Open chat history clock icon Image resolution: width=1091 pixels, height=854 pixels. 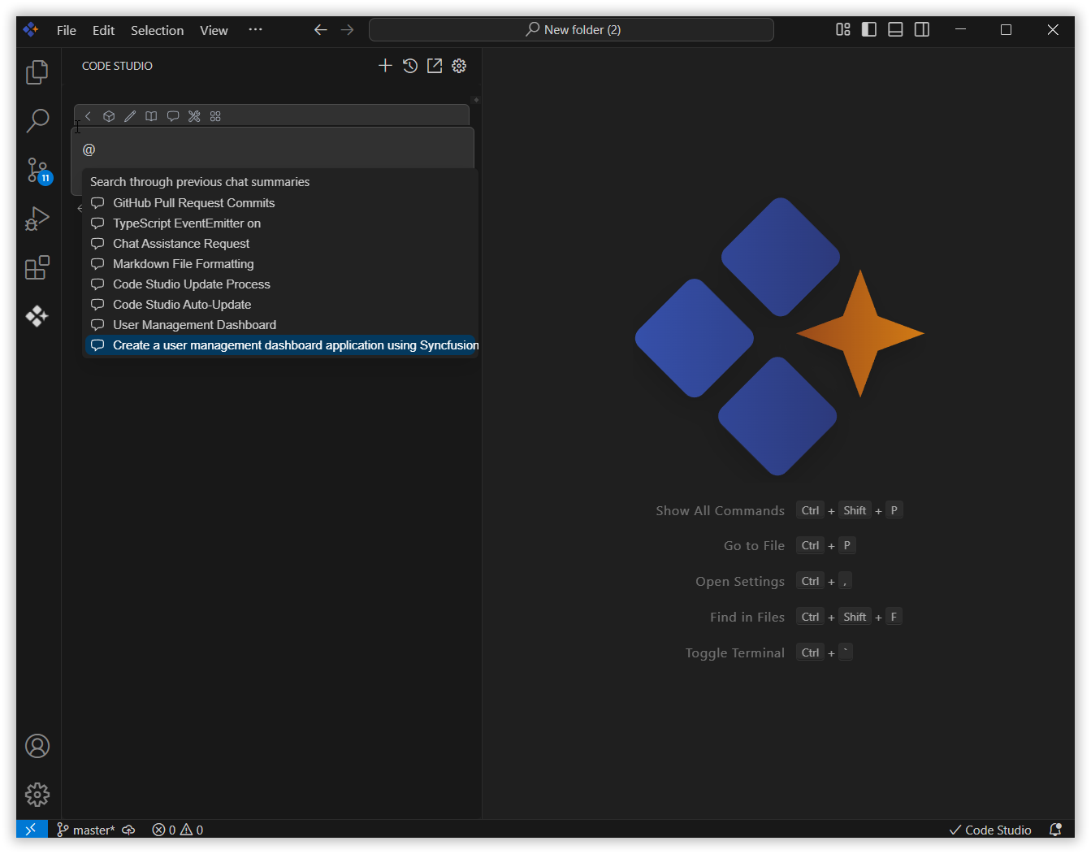(410, 66)
